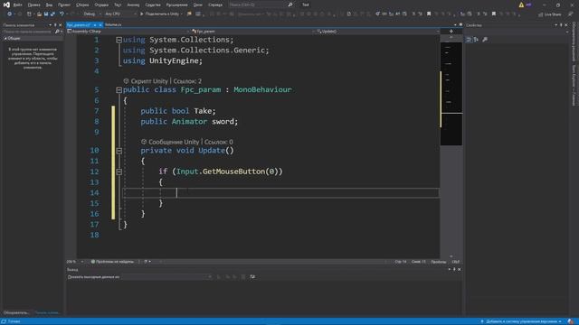Click the source control icon in status bar
The height and width of the screenshot is (325, 579).
point(481,321)
